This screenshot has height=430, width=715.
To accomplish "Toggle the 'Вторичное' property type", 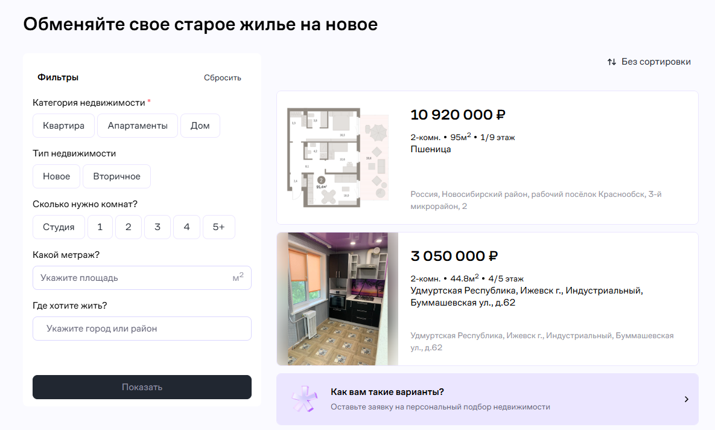I will [116, 176].
